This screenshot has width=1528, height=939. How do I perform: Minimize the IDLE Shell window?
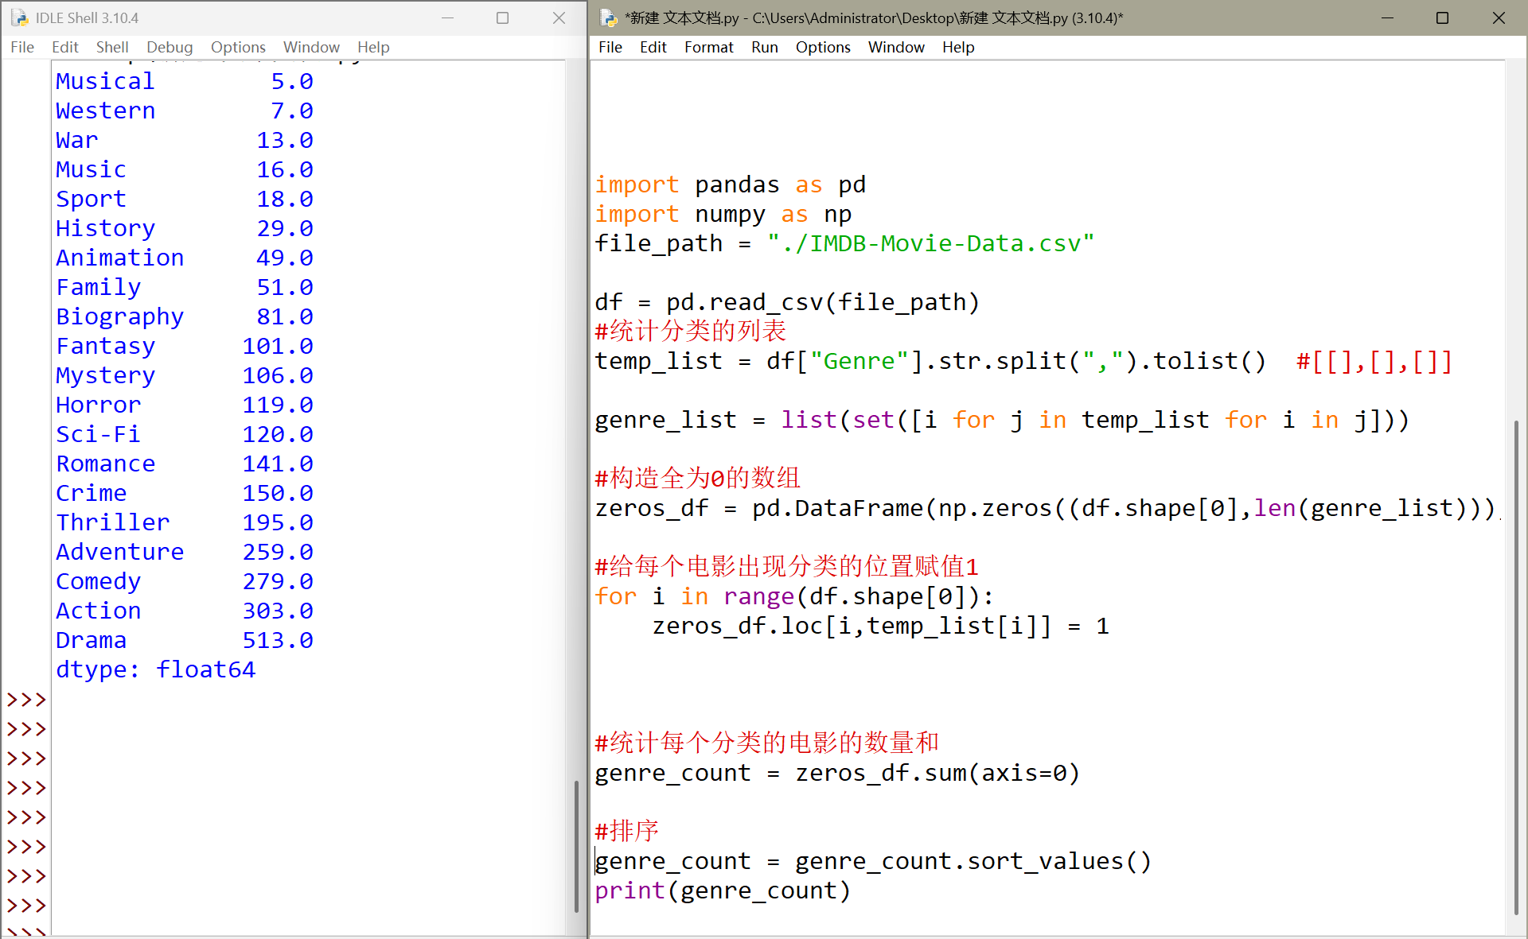click(x=447, y=17)
